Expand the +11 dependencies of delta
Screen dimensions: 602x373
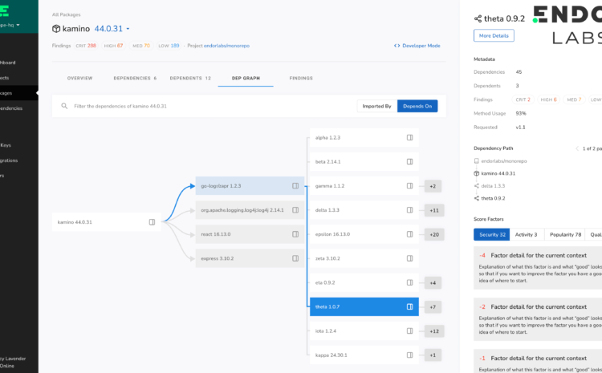pos(434,210)
